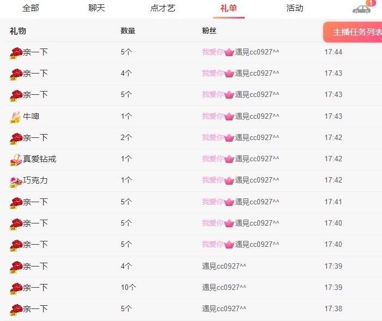Viewport: 382px width, 321px height.
Task: Switch to the 全部 tab
Action: (31, 8)
